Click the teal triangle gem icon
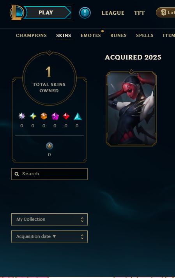 [78, 116]
